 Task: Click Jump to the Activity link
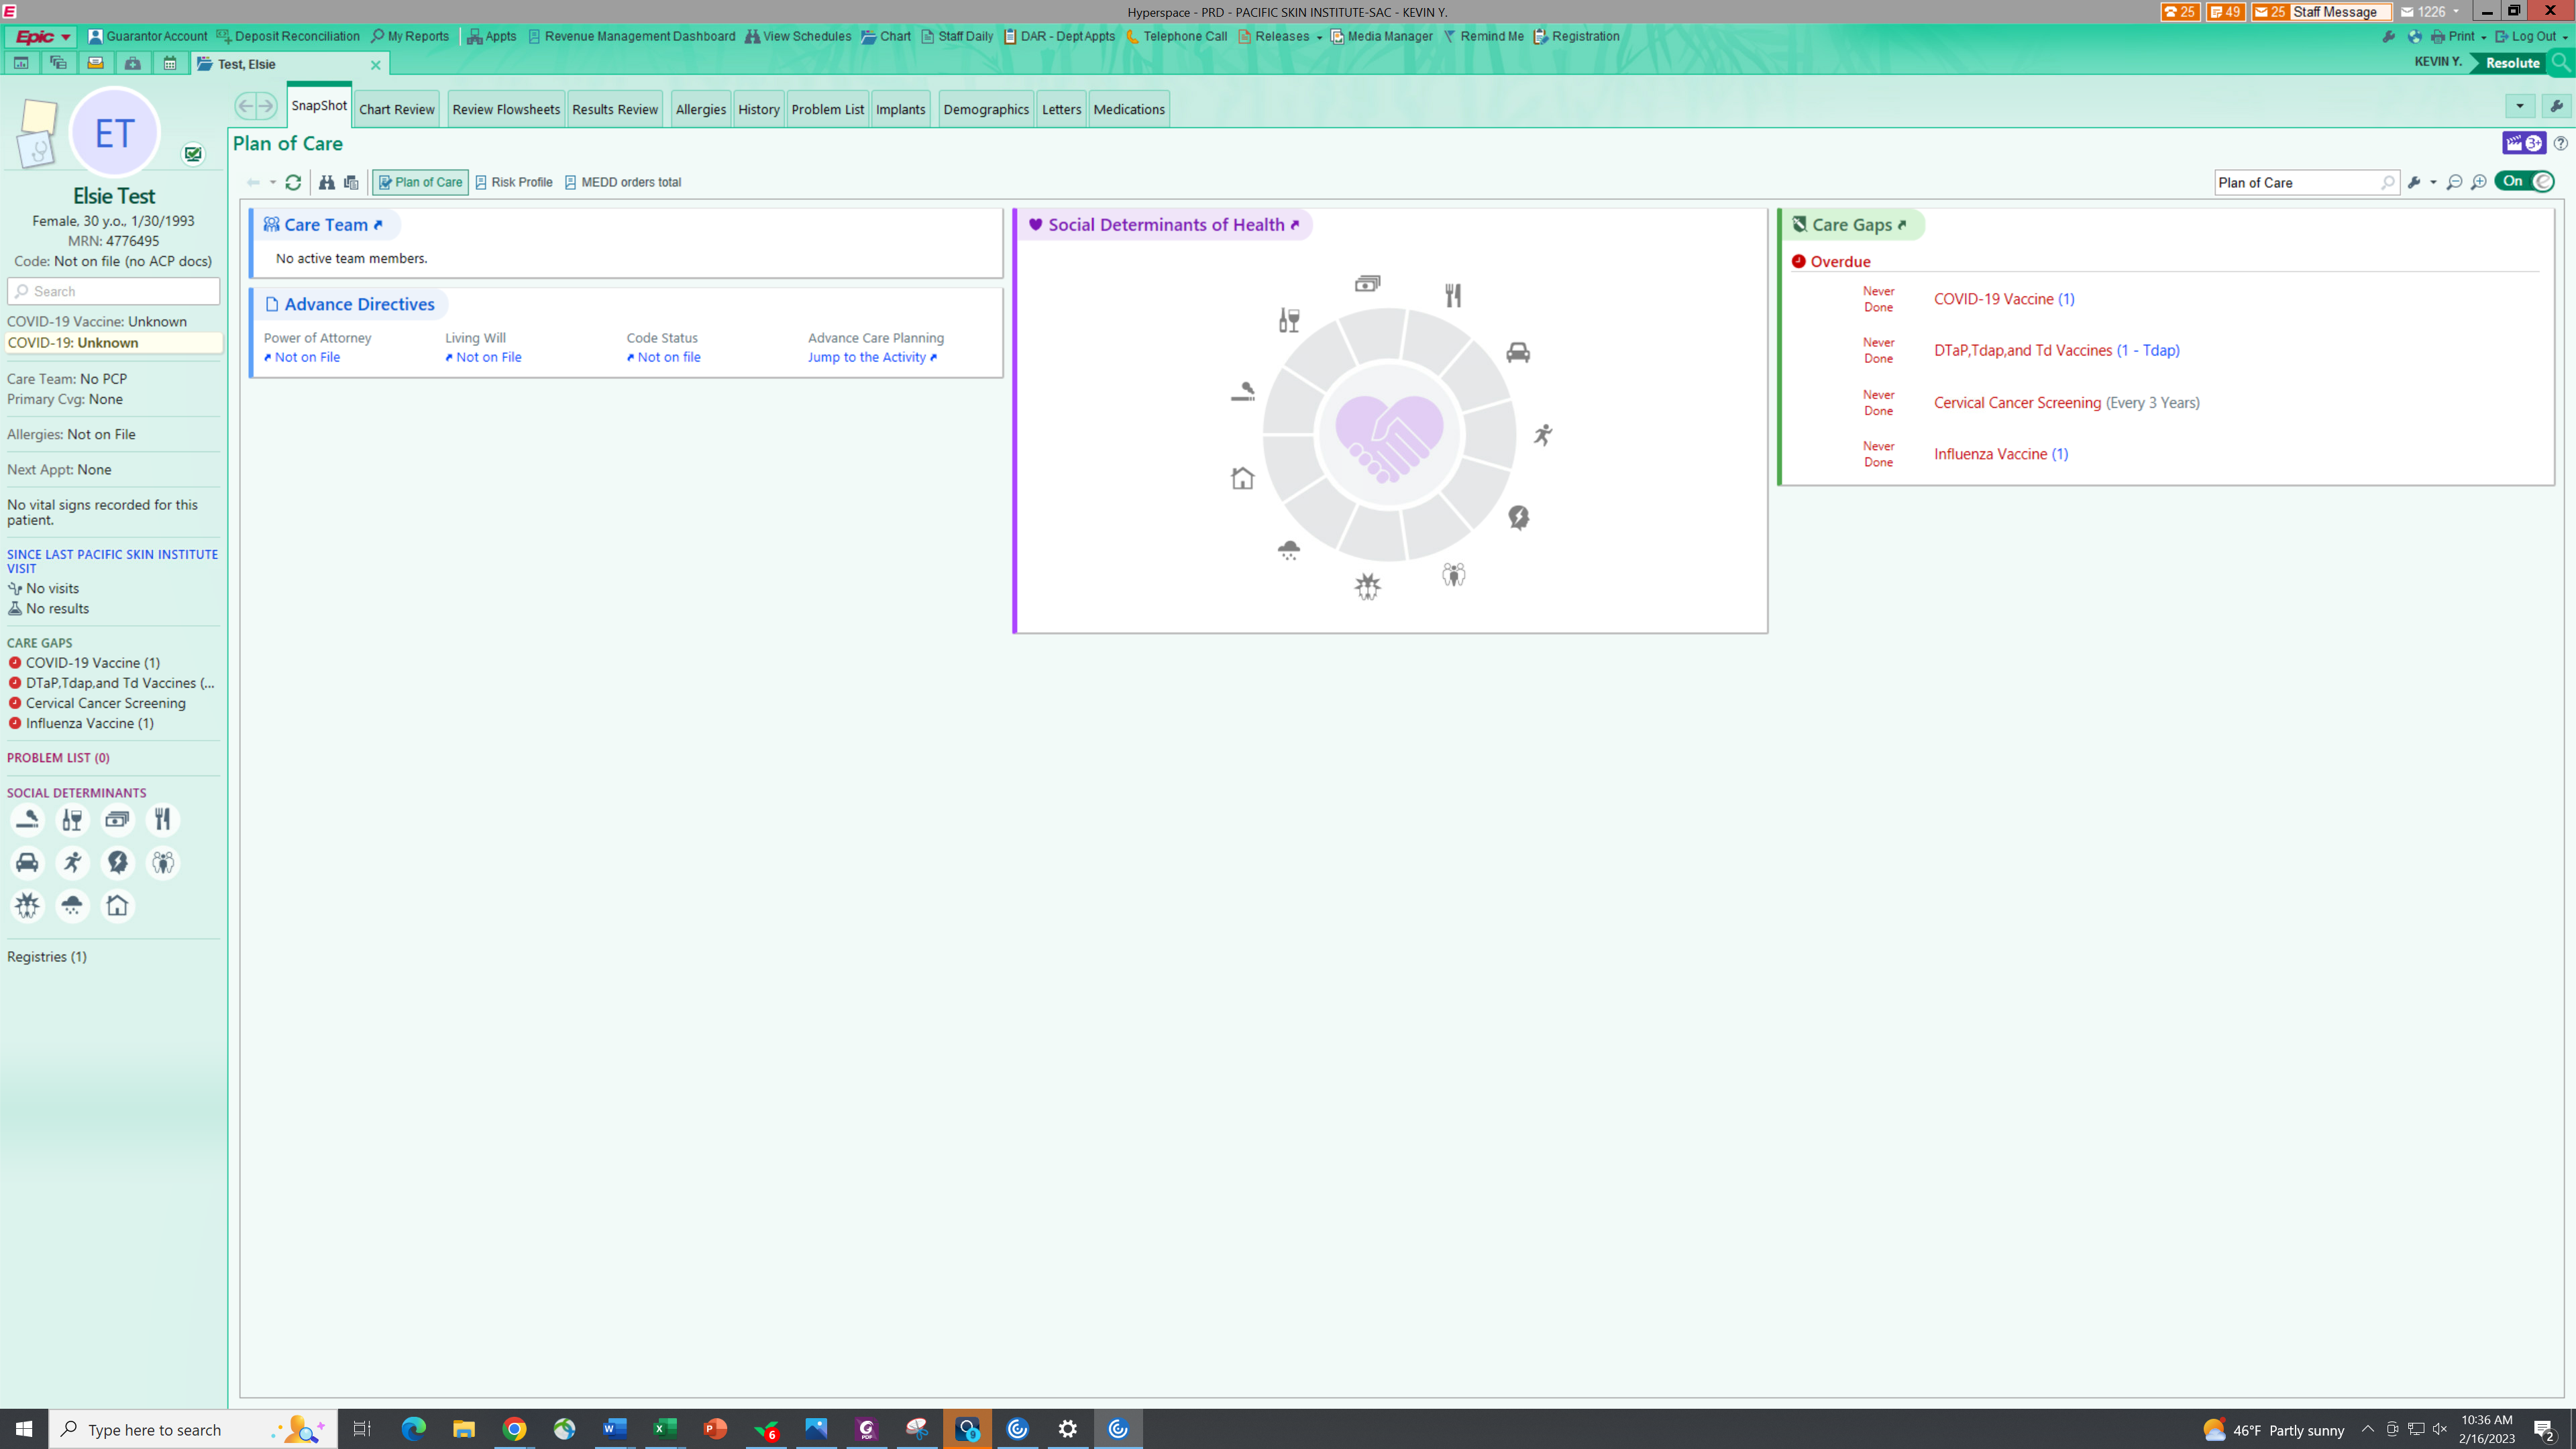pos(867,357)
